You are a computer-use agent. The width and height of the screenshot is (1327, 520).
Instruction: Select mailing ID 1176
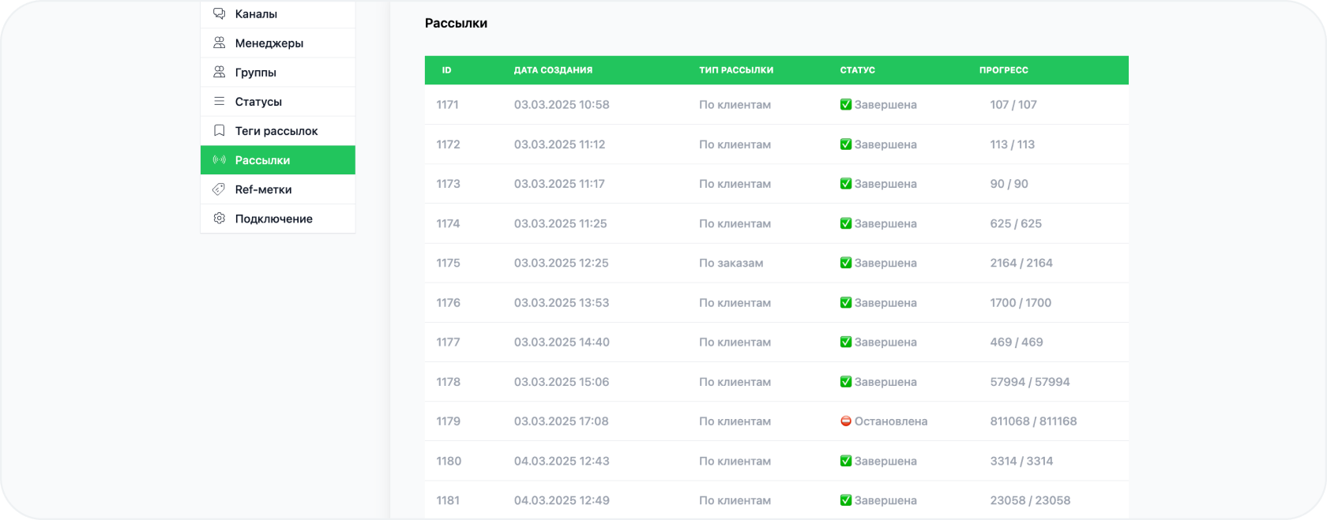(x=448, y=302)
